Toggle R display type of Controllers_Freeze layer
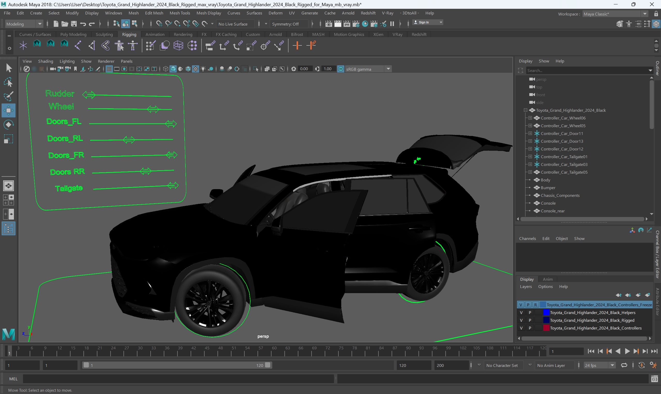This screenshot has height=394, width=661. [535, 304]
